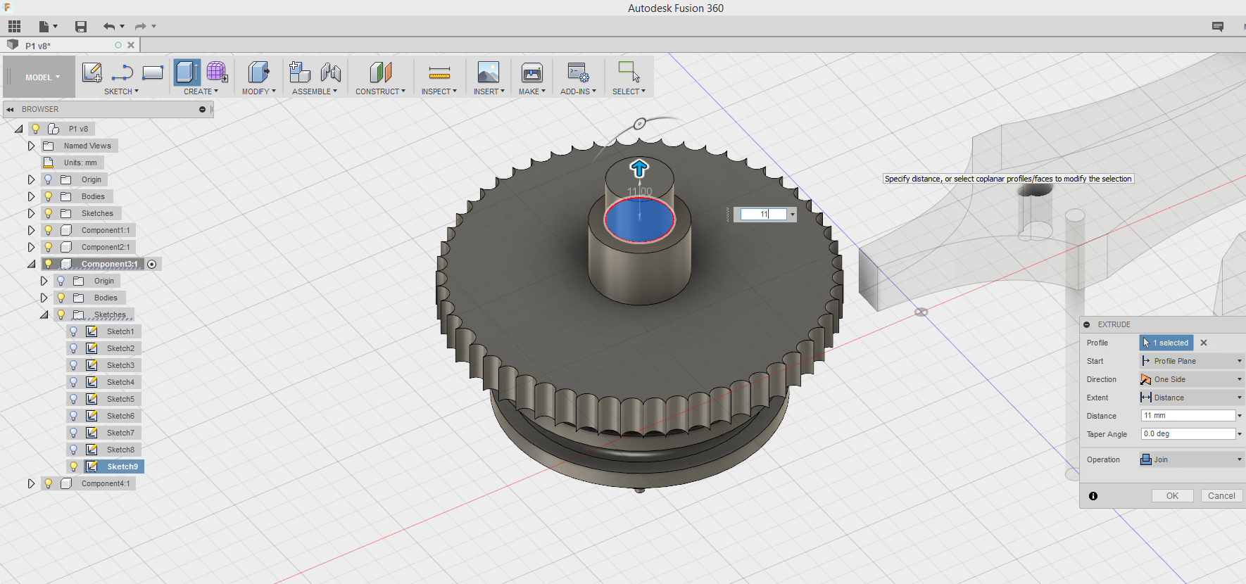Image resolution: width=1246 pixels, height=584 pixels.
Task: Select the Line sketch tool icon
Action: (x=122, y=72)
